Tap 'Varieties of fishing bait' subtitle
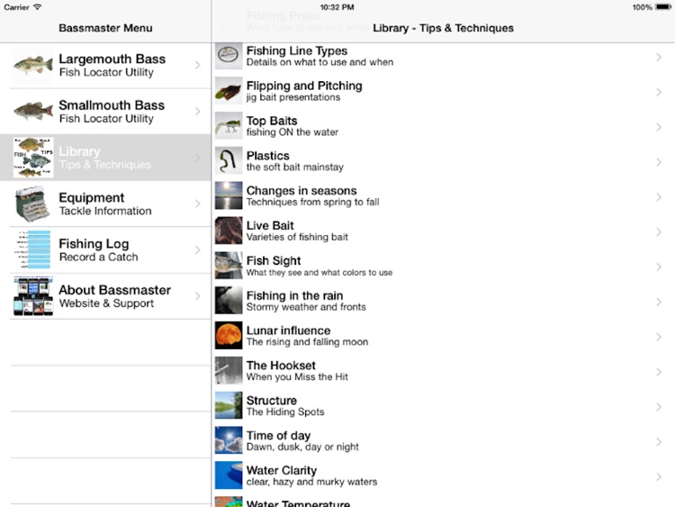 pyautogui.click(x=297, y=237)
